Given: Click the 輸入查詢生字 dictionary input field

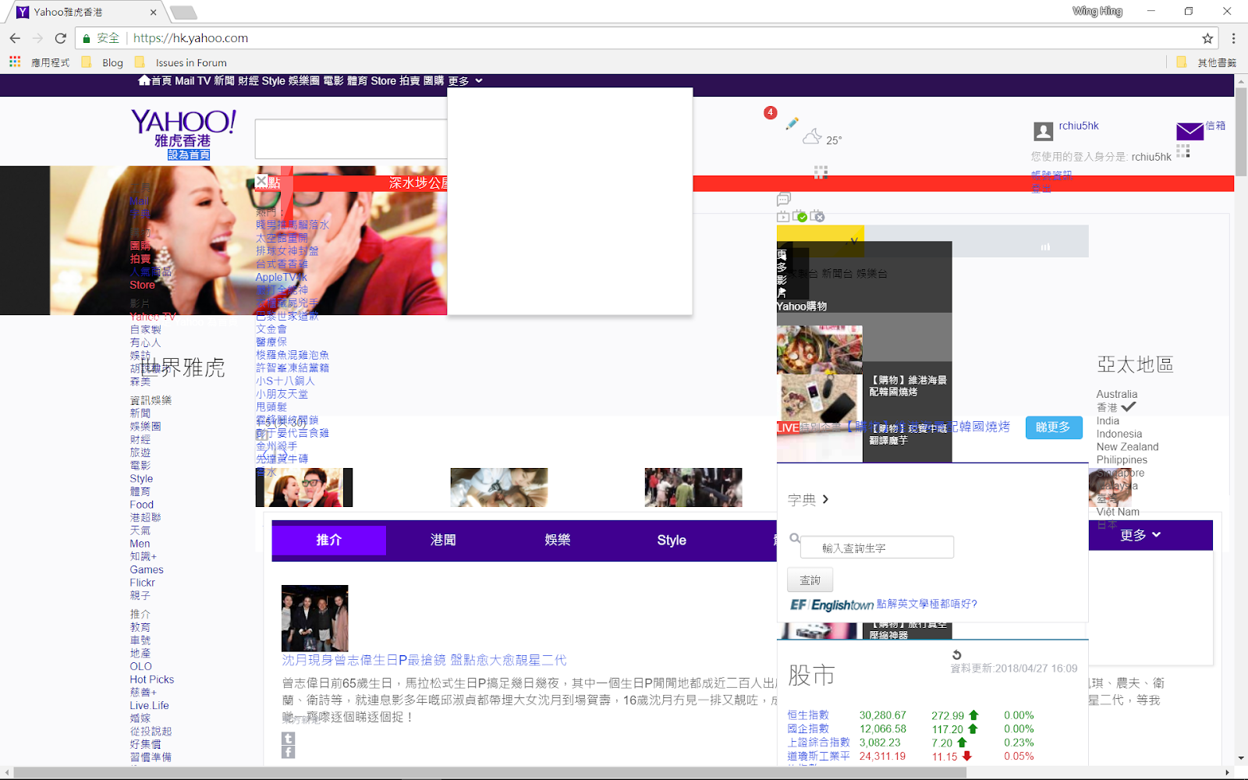Looking at the screenshot, I should 877,548.
